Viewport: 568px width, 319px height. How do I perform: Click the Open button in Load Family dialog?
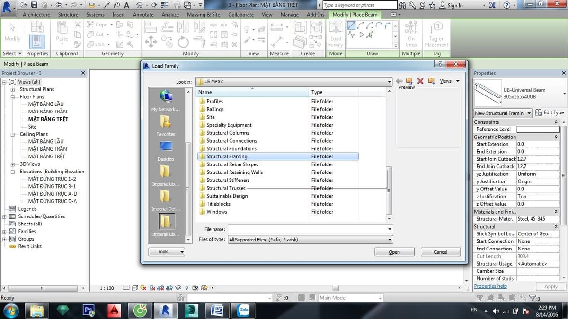coord(394,252)
